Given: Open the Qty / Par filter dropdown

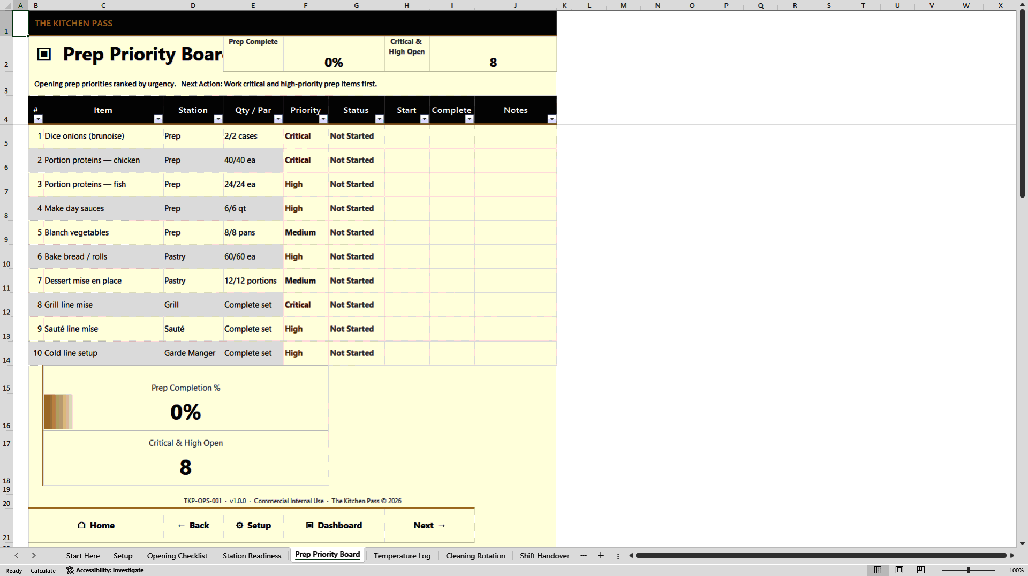Looking at the screenshot, I should tap(278, 119).
